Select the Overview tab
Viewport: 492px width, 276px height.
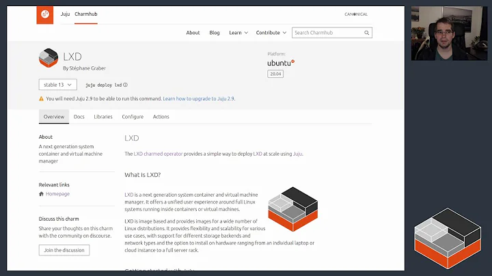pos(54,117)
